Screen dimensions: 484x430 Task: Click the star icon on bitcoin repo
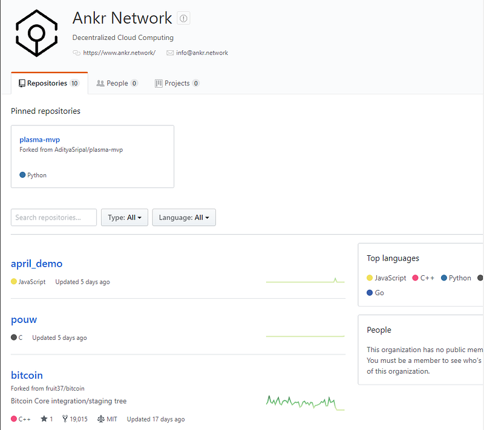(44, 419)
